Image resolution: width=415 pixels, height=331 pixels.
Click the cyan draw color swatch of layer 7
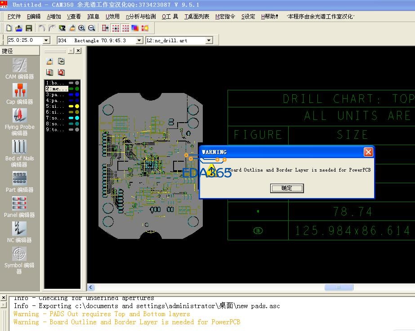pos(71,118)
